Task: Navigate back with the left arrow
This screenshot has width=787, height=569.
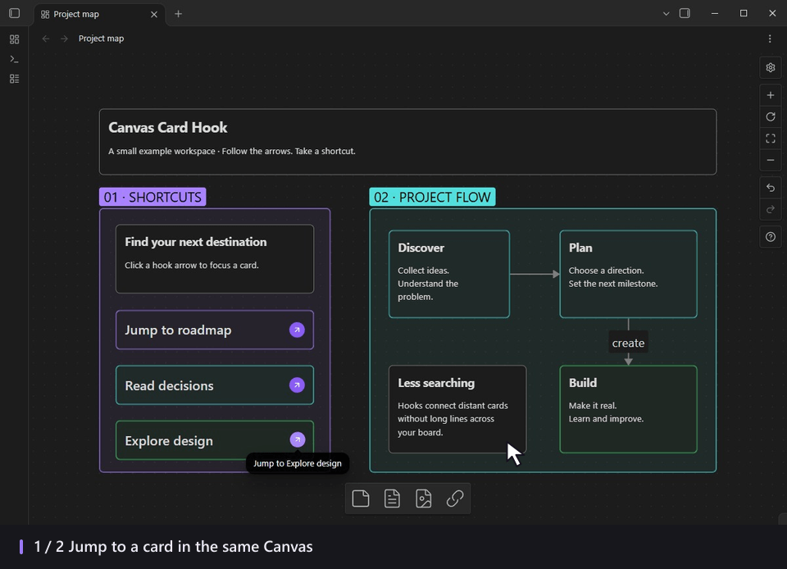Action: pos(46,39)
